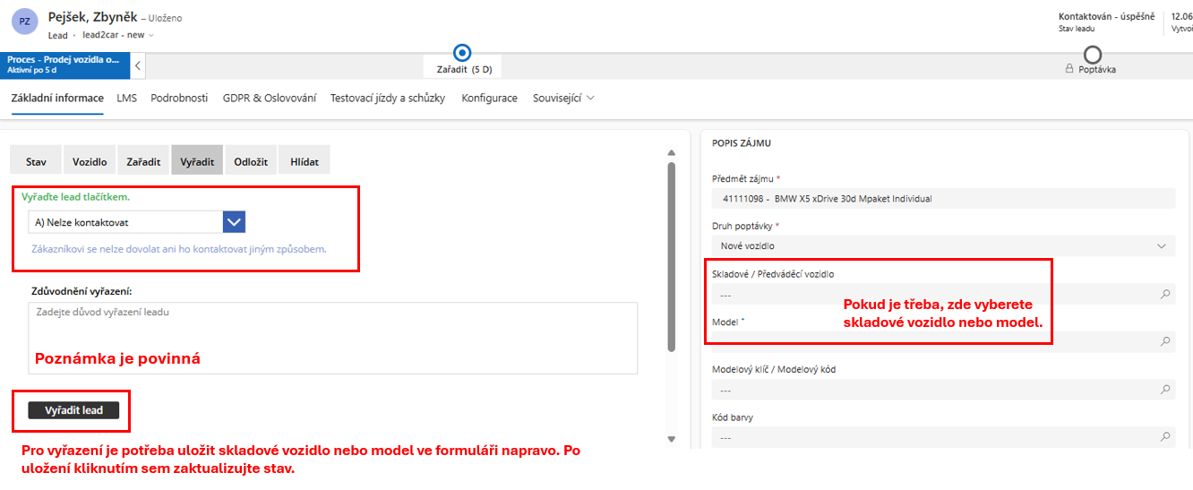Image resolution: width=1193 pixels, height=490 pixels.
Task: Click the Zdůvodnění vyřazení text field
Action: (332, 337)
